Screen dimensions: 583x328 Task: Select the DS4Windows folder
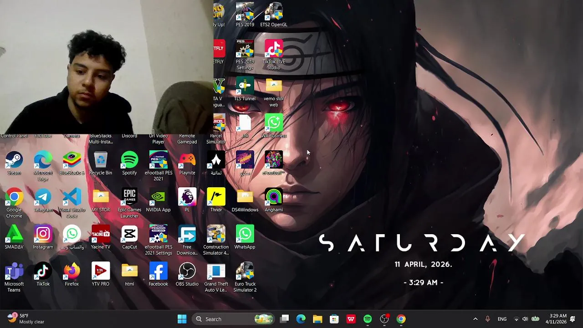(x=245, y=201)
